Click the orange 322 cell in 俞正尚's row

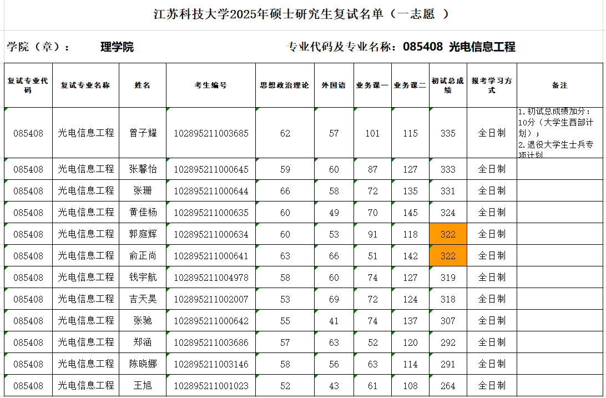(448, 256)
